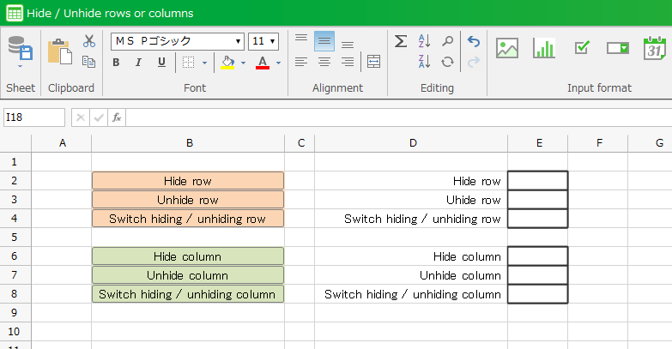
Task: Click the Undo arrow
Action: pyautogui.click(x=473, y=41)
